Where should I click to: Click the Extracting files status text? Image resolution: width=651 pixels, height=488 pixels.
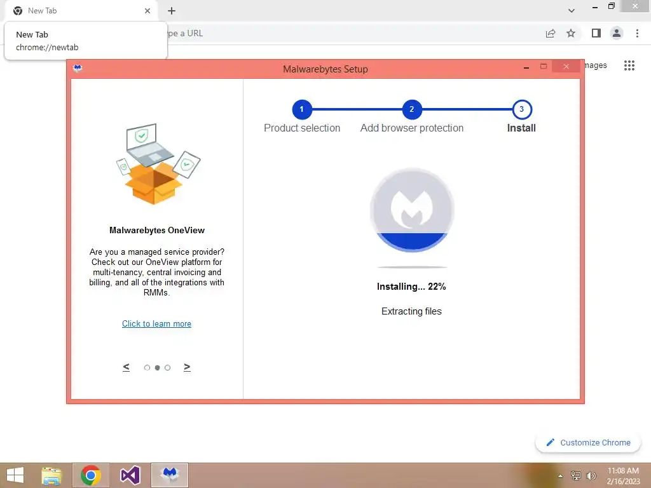pos(411,311)
